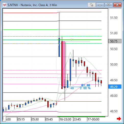124x124 pixels.
Task: Click the 05:45 time axis label
Action: pyautogui.click(x=49, y=119)
